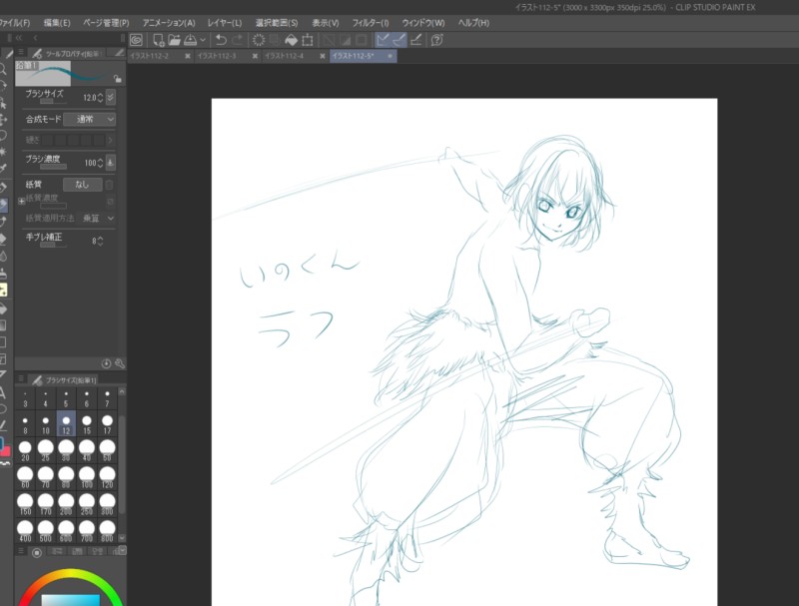
Task: Open the 紙質適用方法 dropdown
Action: coord(97,218)
